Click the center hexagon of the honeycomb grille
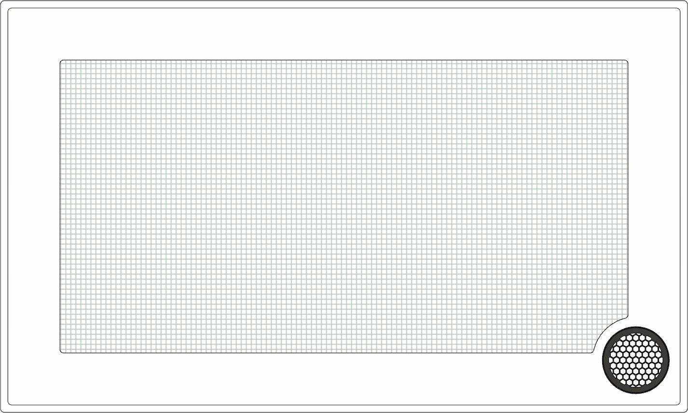 [x=636, y=359]
